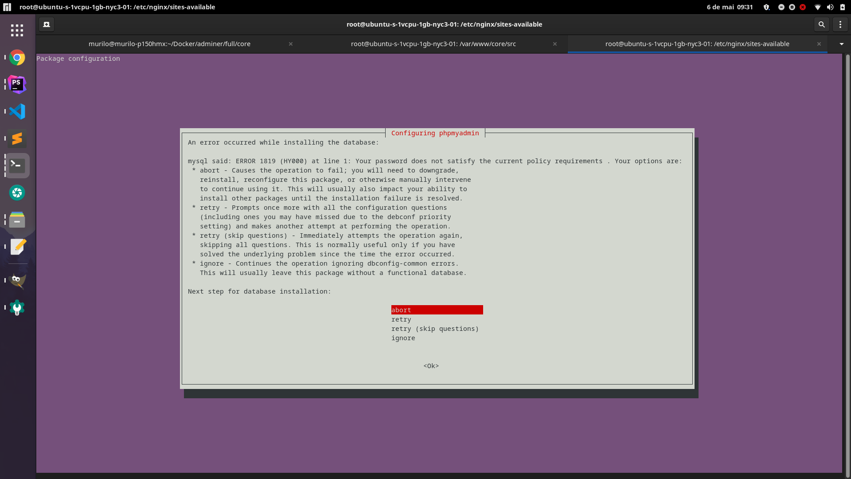The width and height of the screenshot is (851, 479).
Task: Launch Sublime Text from the dock
Action: tap(17, 138)
